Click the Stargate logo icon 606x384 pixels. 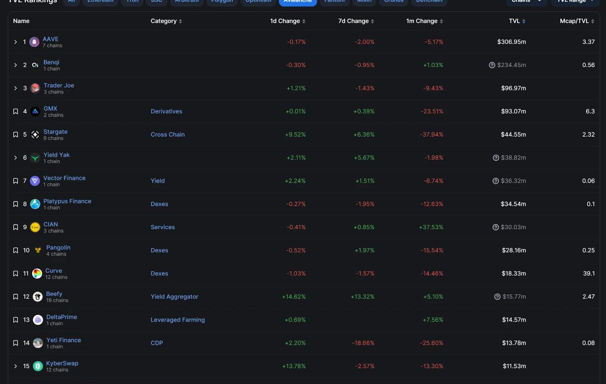[x=35, y=134]
